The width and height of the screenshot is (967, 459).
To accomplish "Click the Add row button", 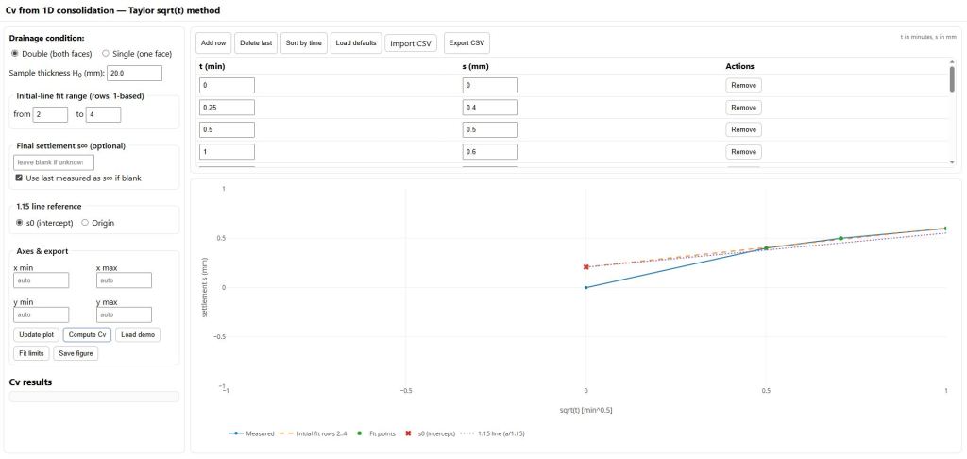I will 213,43.
